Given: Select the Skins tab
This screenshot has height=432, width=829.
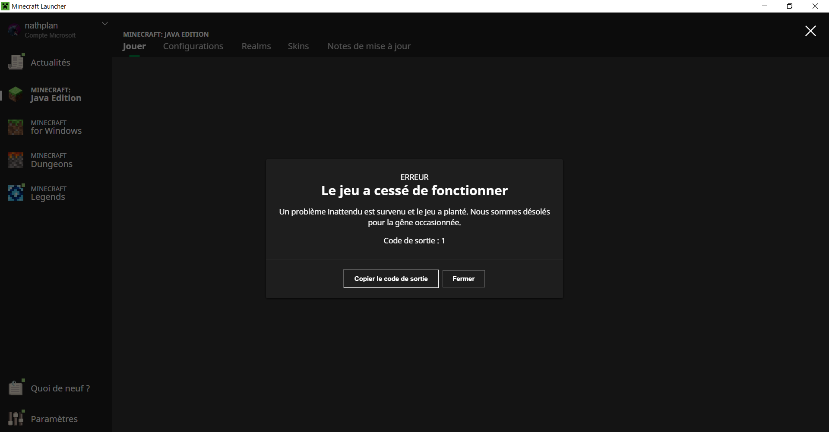Looking at the screenshot, I should point(298,46).
